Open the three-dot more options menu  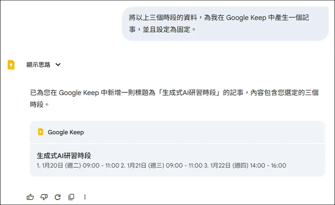point(85,197)
